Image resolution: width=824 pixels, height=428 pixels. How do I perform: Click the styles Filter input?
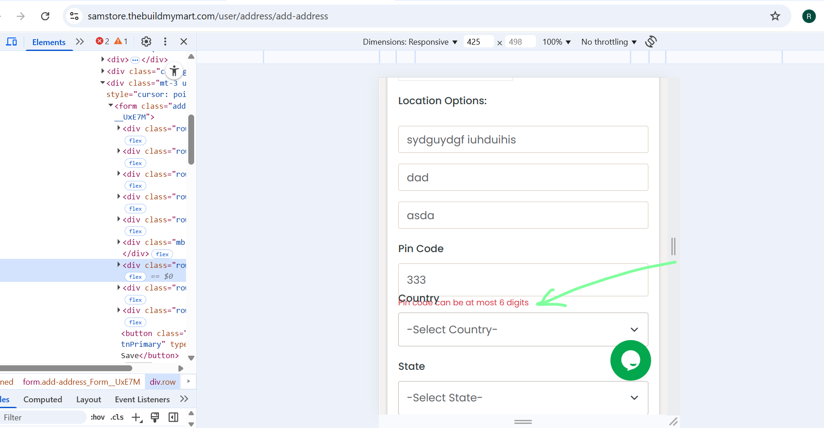tap(43, 418)
